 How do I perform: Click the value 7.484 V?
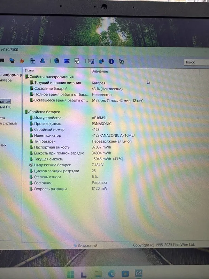coord(98,165)
